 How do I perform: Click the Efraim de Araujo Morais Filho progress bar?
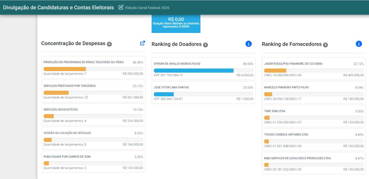pos(204,71)
